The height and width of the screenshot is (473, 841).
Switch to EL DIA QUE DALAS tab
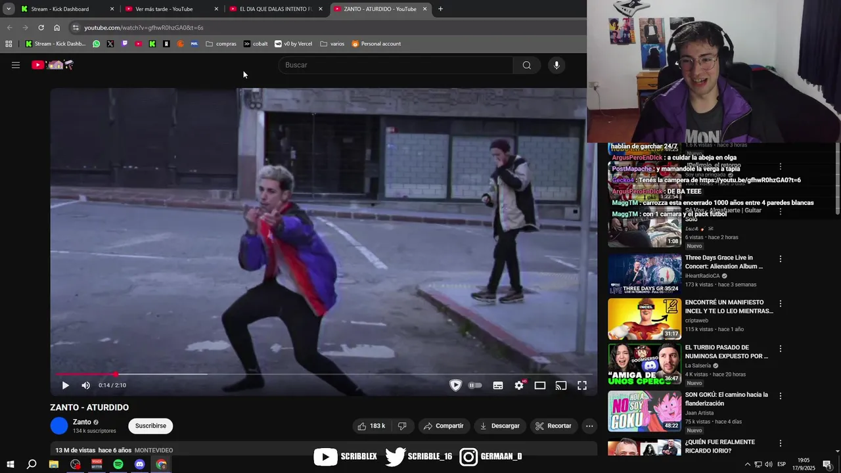276,9
